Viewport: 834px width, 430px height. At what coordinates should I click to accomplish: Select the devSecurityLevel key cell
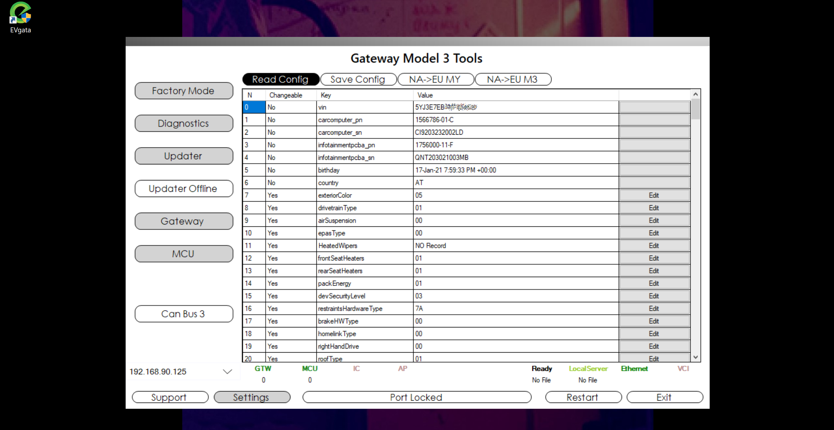(x=365, y=296)
